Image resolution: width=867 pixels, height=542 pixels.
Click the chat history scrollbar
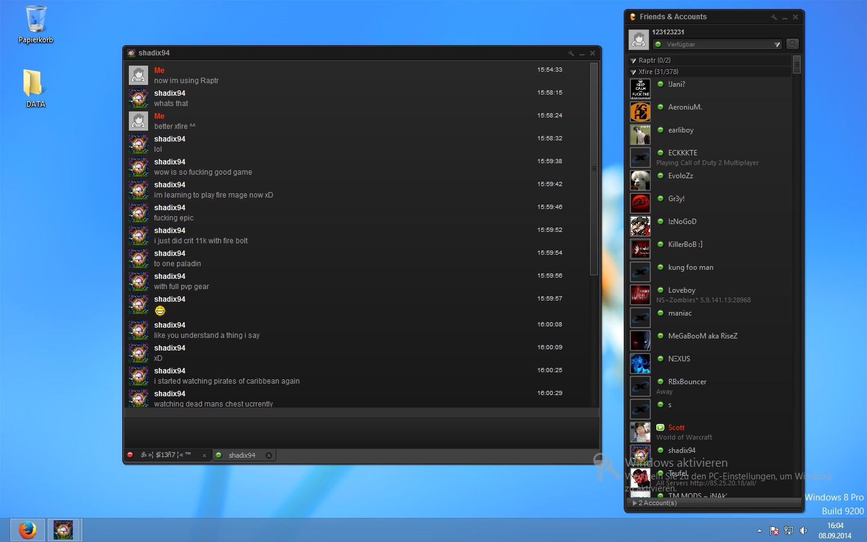click(x=594, y=169)
